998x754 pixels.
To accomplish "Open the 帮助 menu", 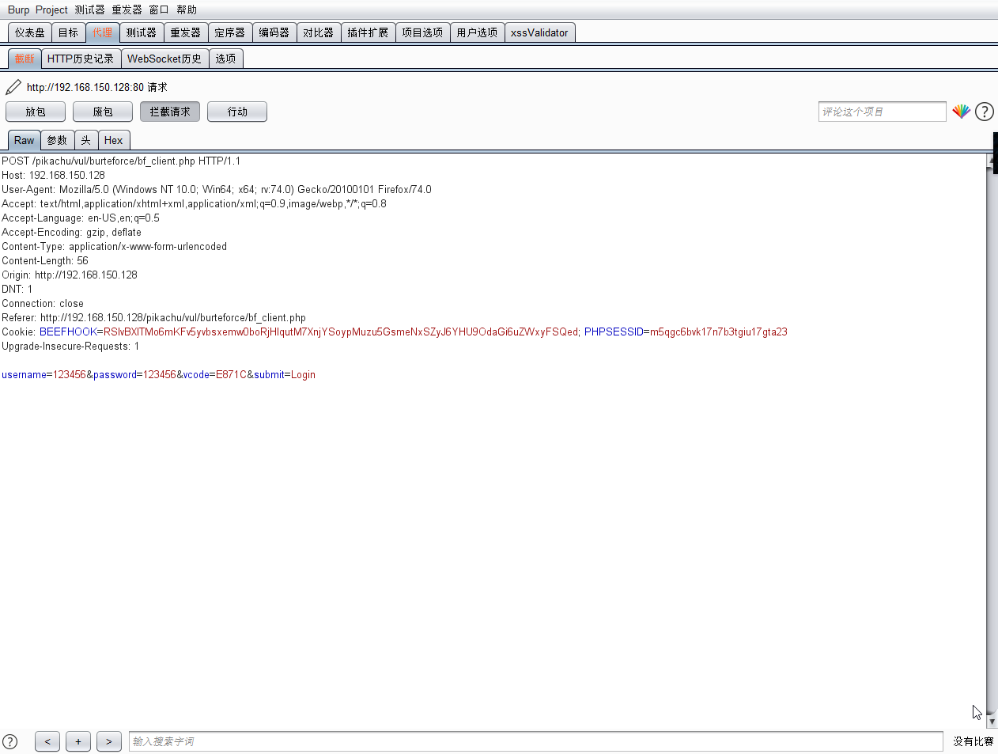I will pos(187,9).
